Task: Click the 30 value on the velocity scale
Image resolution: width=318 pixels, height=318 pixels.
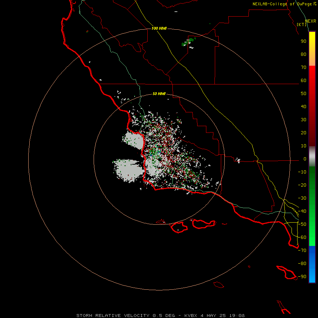Action: 304,120
